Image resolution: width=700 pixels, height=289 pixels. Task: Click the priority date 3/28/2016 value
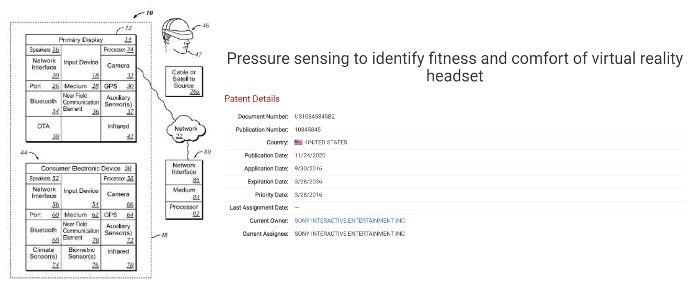(x=308, y=194)
